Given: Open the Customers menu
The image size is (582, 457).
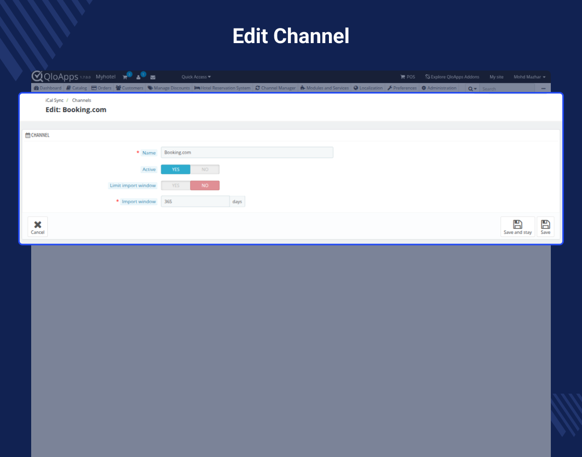Looking at the screenshot, I should coord(129,88).
